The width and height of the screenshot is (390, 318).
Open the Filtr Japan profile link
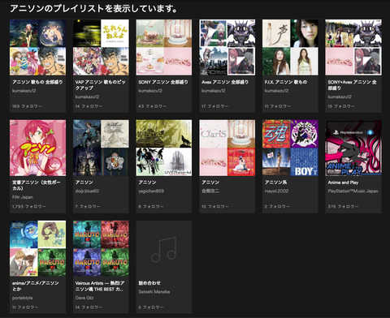23,197
